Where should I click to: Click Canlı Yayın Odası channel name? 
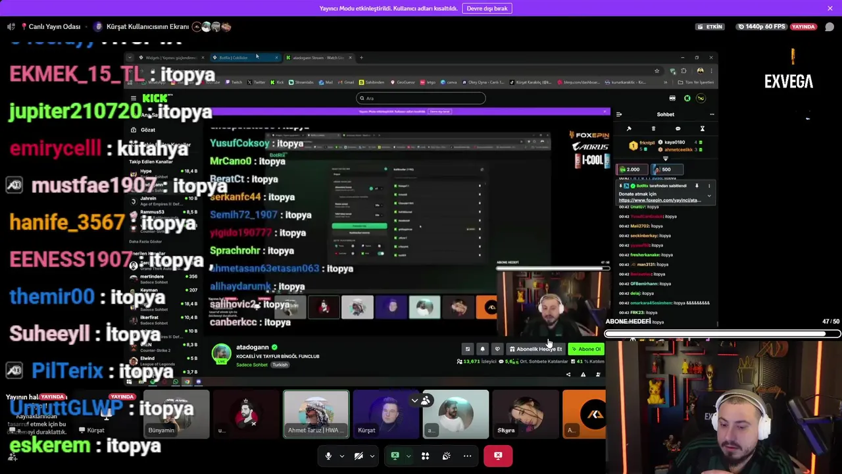(x=54, y=27)
